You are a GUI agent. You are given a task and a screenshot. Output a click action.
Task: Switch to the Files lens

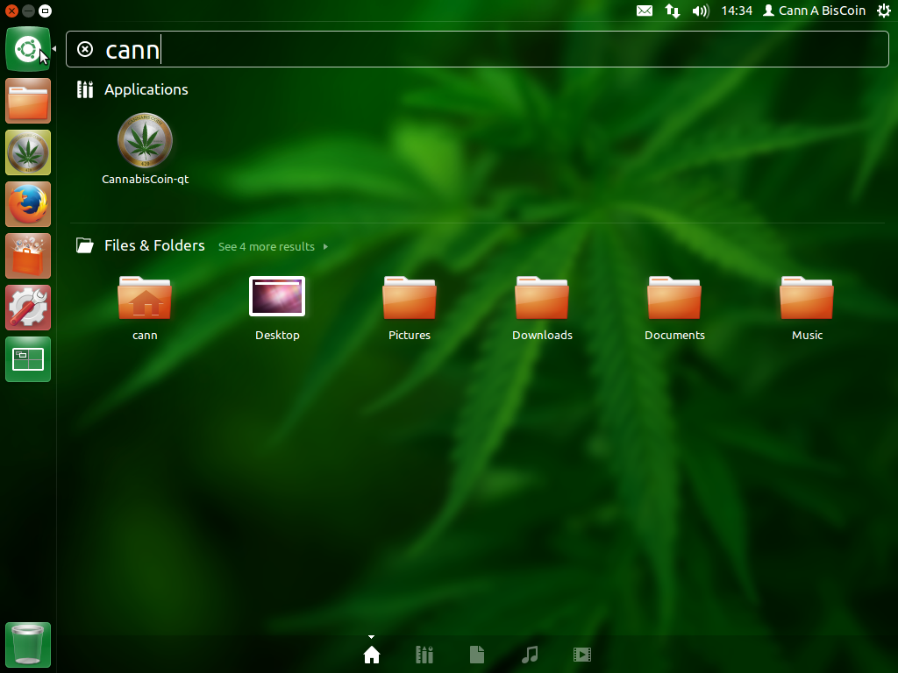(477, 654)
